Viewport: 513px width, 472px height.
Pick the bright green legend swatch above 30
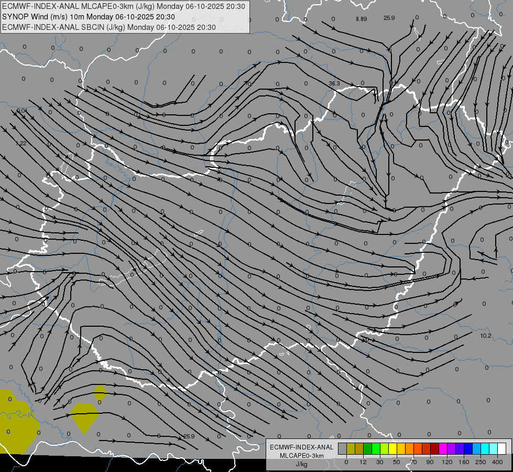pyautogui.click(x=376, y=448)
